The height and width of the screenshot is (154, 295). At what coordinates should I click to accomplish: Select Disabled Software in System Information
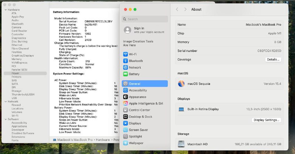click(23, 133)
